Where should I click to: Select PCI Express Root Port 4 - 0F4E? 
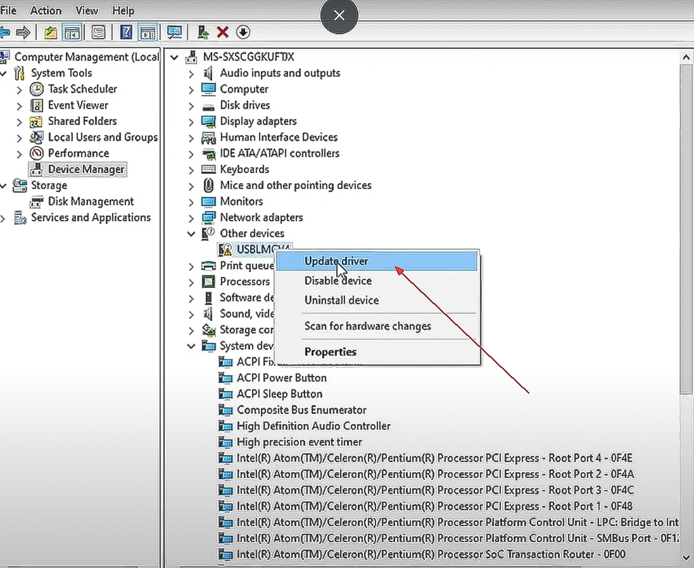(x=434, y=458)
